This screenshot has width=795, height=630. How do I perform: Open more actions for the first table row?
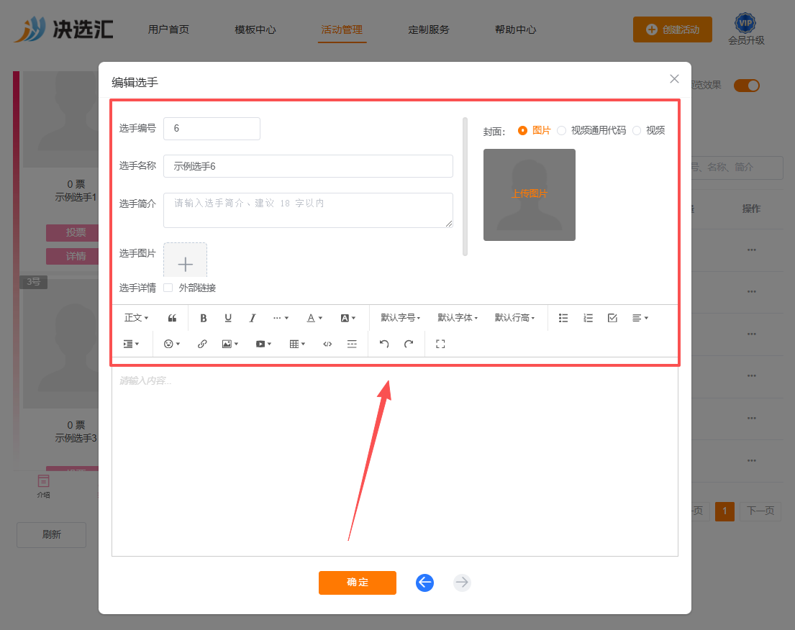[751, 250]
